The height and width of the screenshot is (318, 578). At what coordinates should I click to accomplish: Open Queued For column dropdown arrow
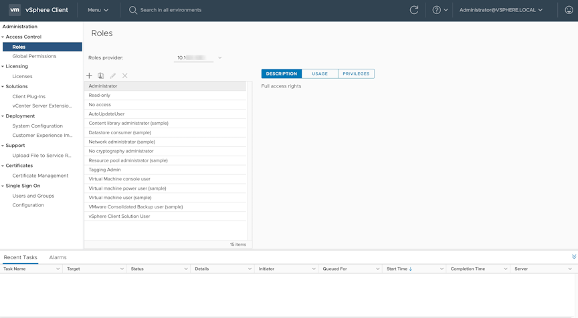(x=377, y=269)
